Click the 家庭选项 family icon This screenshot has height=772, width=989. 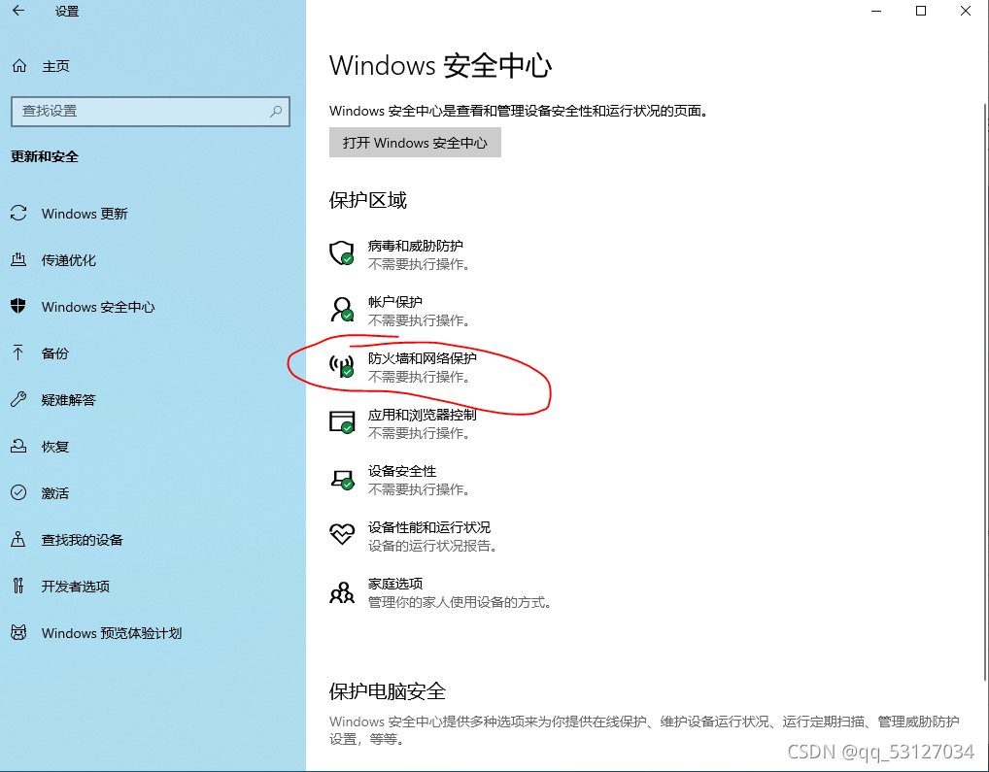[x=342, y=592]
